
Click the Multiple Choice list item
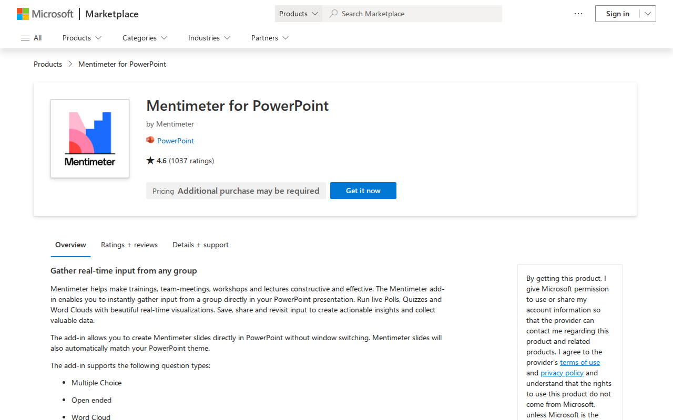click(x=97, y=383)
